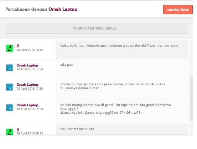Click the red Laporkan Spam button

[178, 10]
